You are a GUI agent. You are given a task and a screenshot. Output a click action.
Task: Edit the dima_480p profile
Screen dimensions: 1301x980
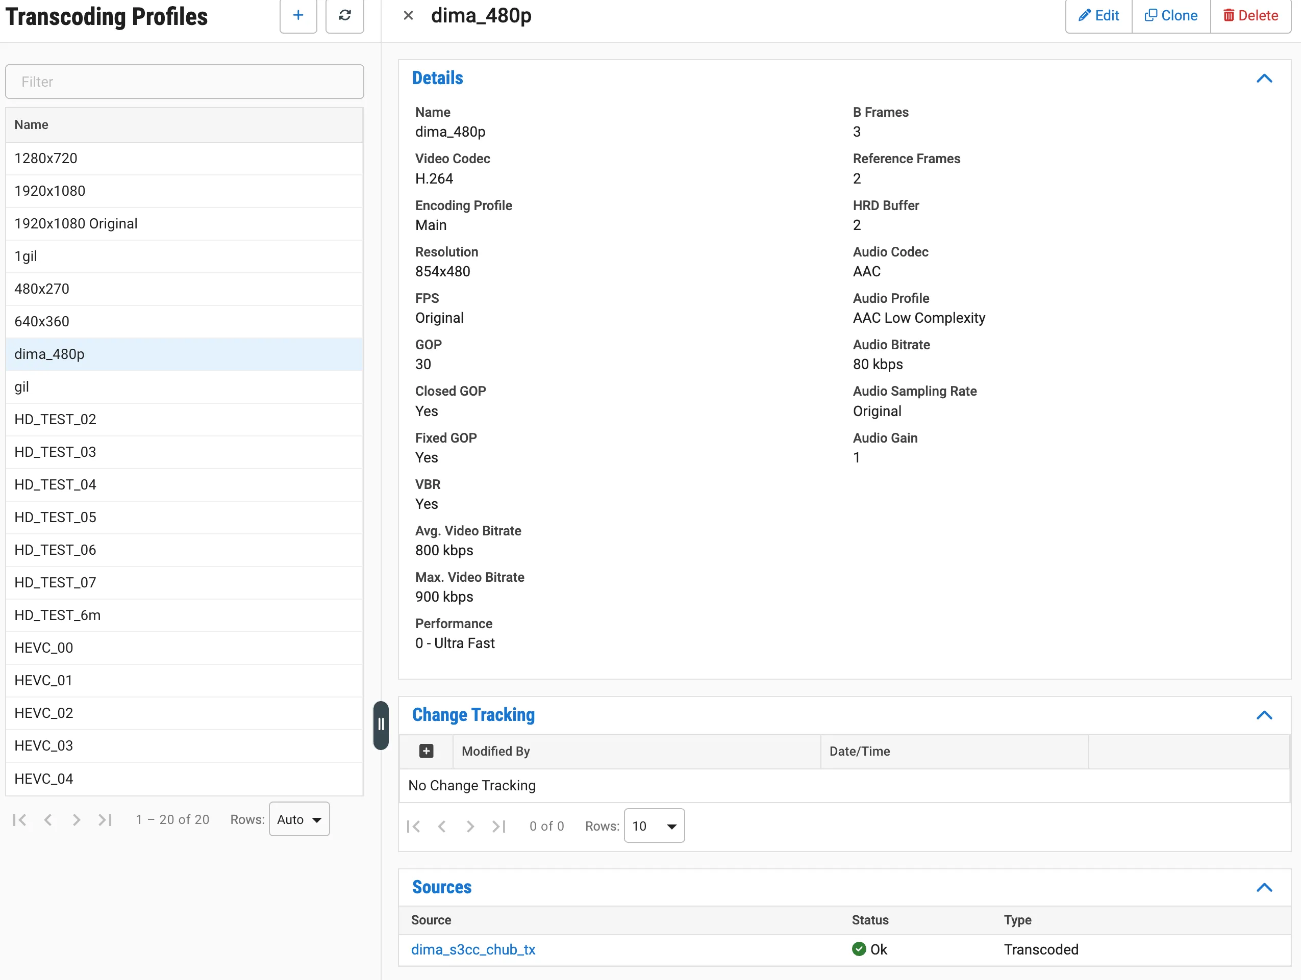point(1098,16)
